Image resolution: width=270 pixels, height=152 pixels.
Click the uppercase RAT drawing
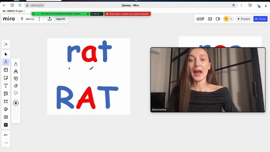pos(87,98)
